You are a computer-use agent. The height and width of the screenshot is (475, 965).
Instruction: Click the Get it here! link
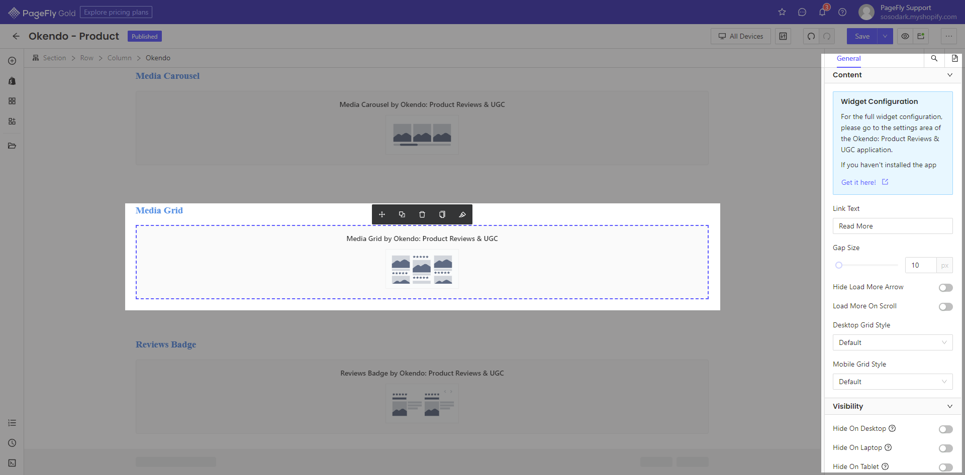pos(865,182)
